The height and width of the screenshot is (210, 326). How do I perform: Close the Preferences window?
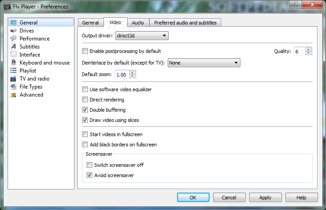[x=312, y=4]
